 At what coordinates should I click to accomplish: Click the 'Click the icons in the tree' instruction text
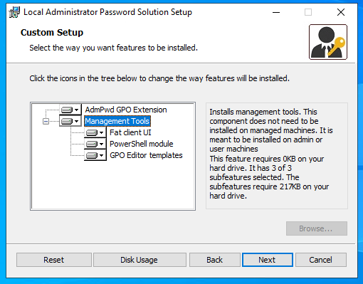click(159, 78)
